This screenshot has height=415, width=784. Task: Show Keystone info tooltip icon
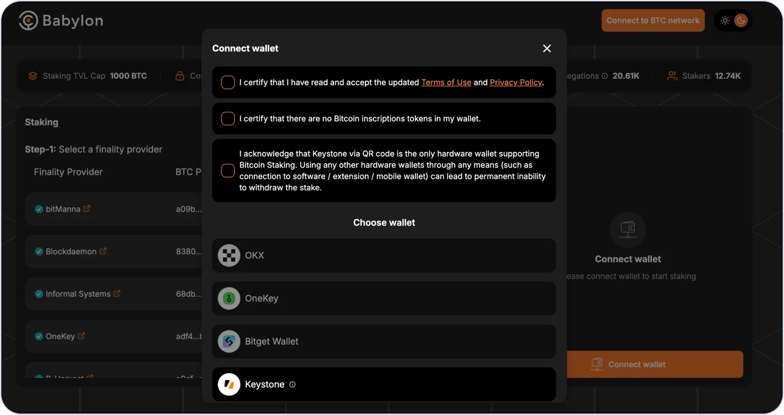pyautogui.click(x=293, y=385)
